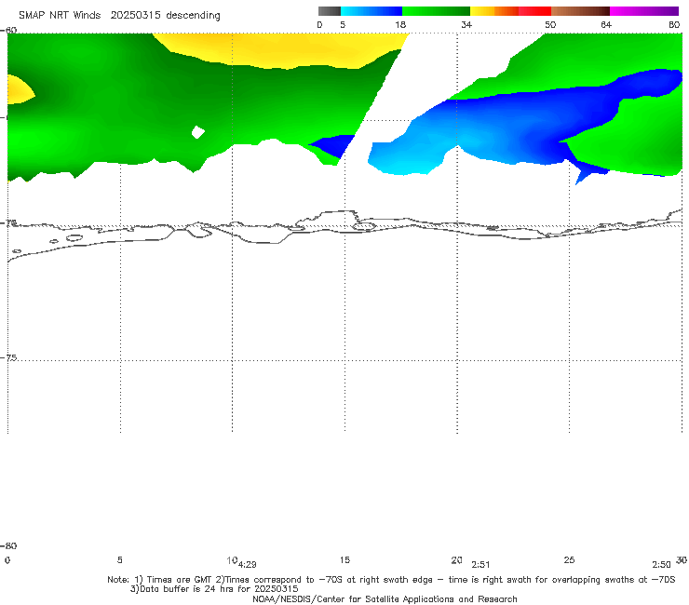This screenshot has width=689, height=605.
Task: Click the color bar label '50'
Action: pos(550,25)
